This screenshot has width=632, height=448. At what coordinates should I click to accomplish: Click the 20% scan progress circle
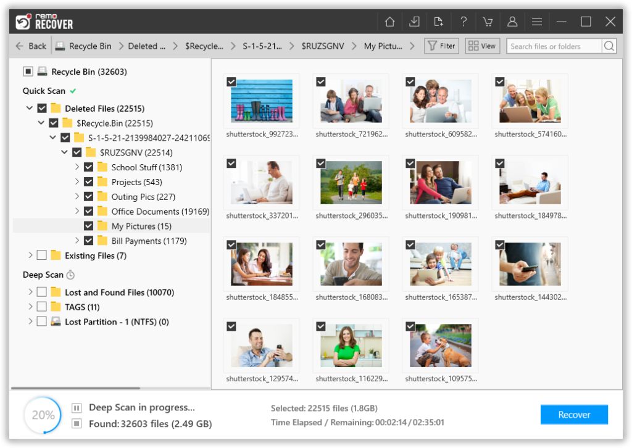pyautogui.click(x=43, y=415)
